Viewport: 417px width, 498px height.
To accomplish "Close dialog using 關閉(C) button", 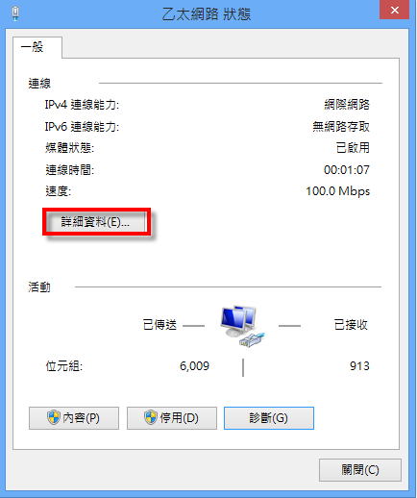I will [x=360, y=470].
